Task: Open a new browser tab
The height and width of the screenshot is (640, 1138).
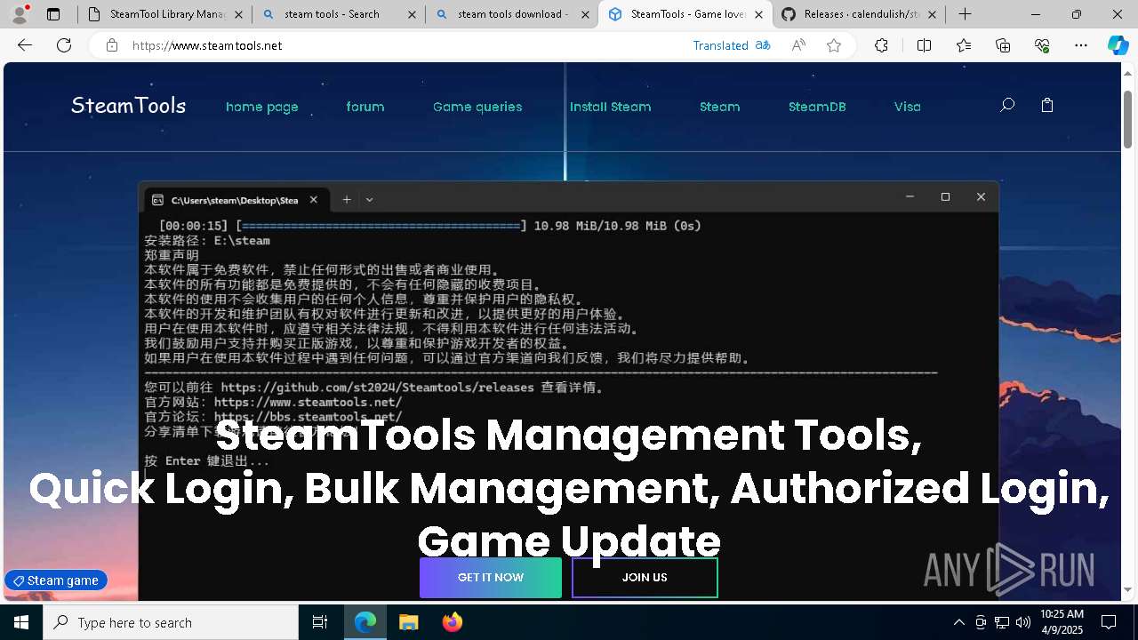Action: pyautogui.click(x=965, y=14)
